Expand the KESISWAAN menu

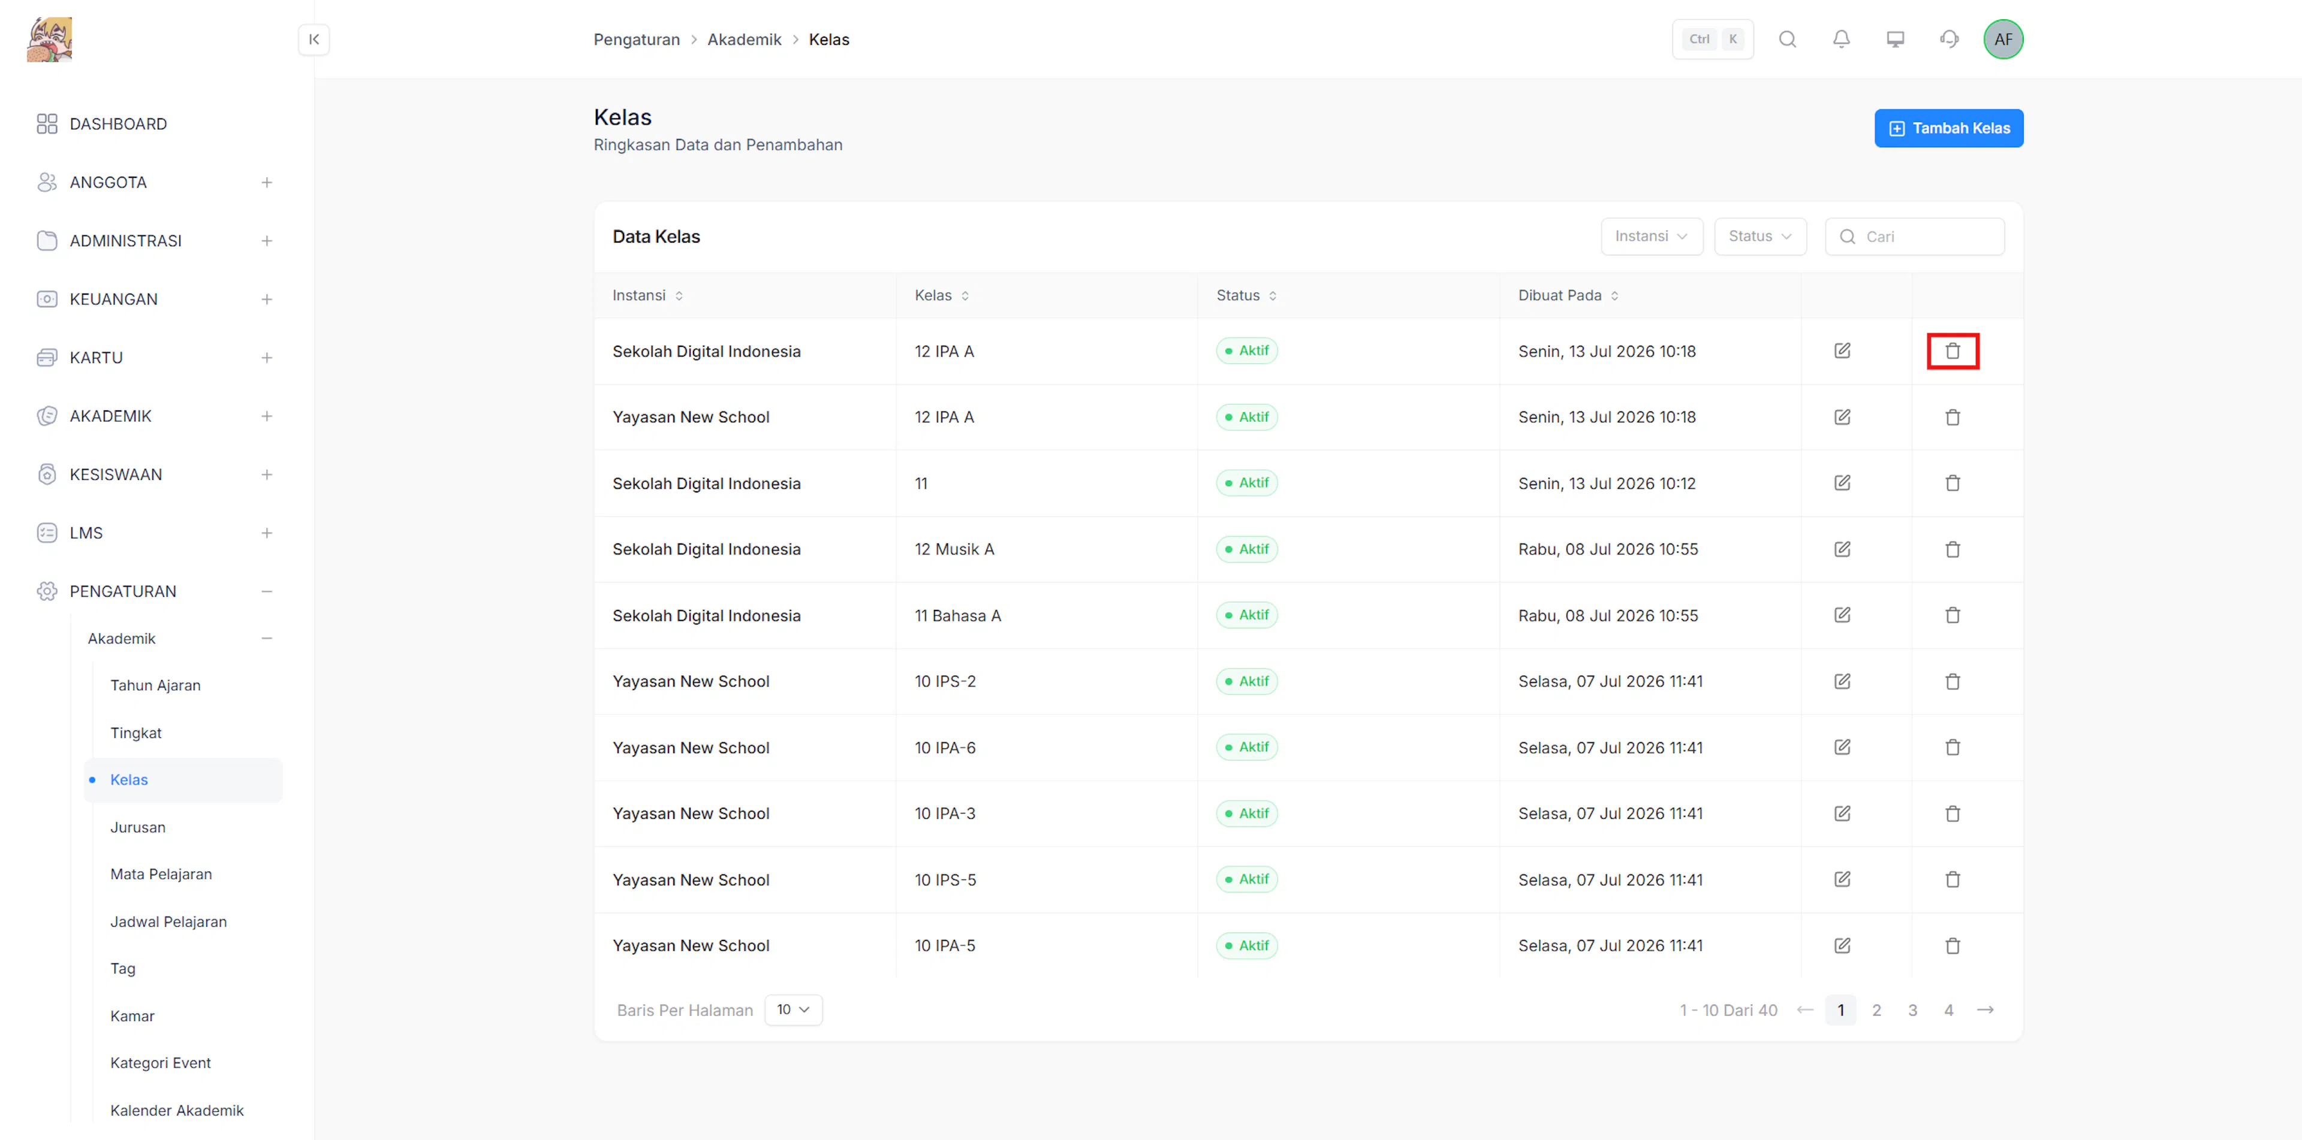tap(266, 475)
